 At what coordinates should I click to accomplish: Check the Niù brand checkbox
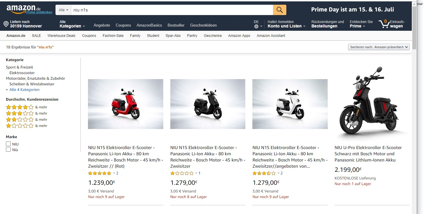(x=8, y=150)
